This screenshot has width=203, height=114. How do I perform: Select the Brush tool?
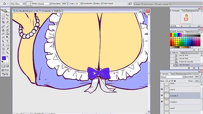pyautogui.click(x=7, y=27)
